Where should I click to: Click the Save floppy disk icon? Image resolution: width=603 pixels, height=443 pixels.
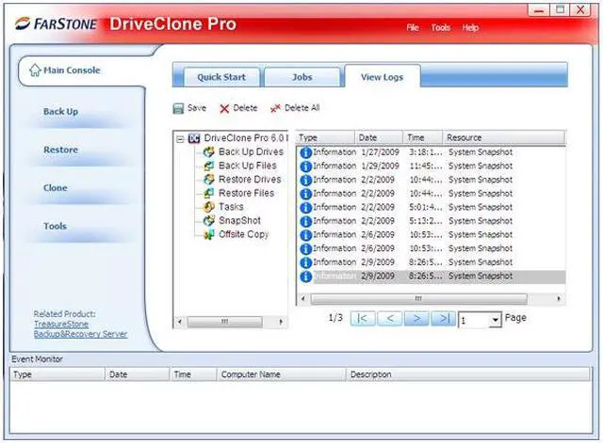tap(178, 109)
